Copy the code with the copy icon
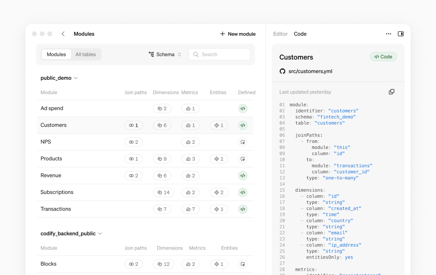 tap(391, 92)
